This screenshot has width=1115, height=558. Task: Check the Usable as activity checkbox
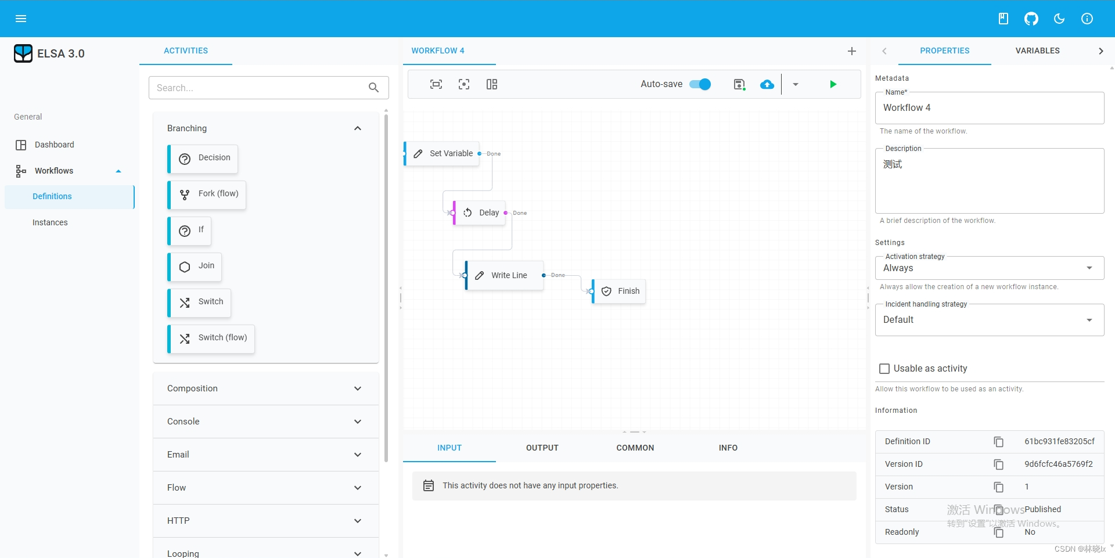click(884, 369)
